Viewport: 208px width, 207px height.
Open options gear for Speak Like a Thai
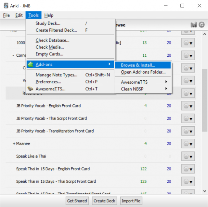[x=188, y=156]
